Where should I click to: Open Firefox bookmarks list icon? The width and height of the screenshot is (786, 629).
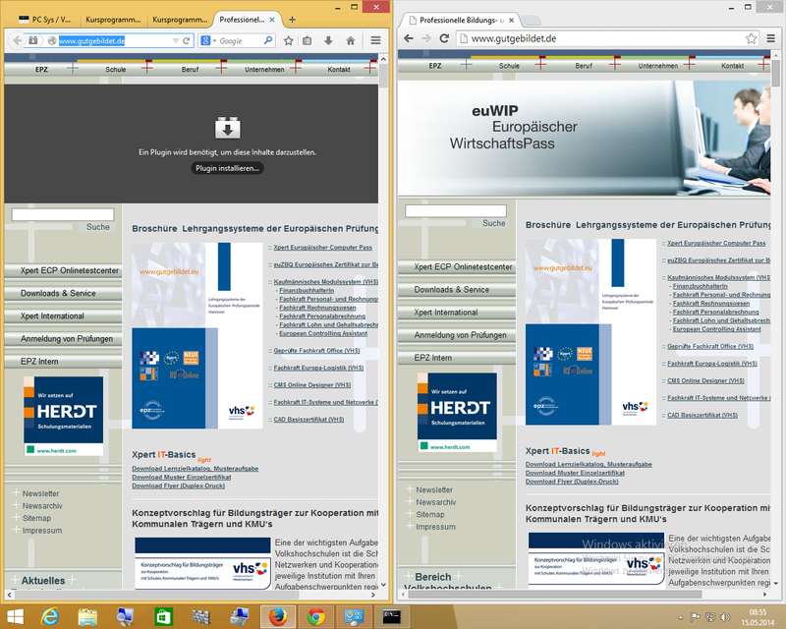pos(308,40)
